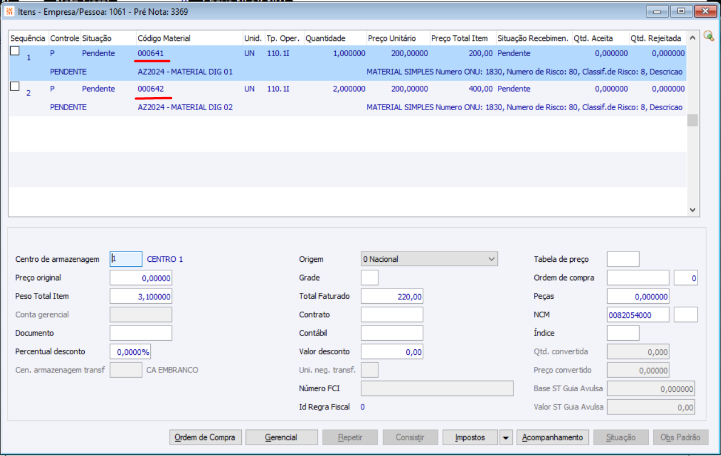The width and height of the screenshot is (721, 456).
Task: Click the Preço original field
Action: (141, 278)
